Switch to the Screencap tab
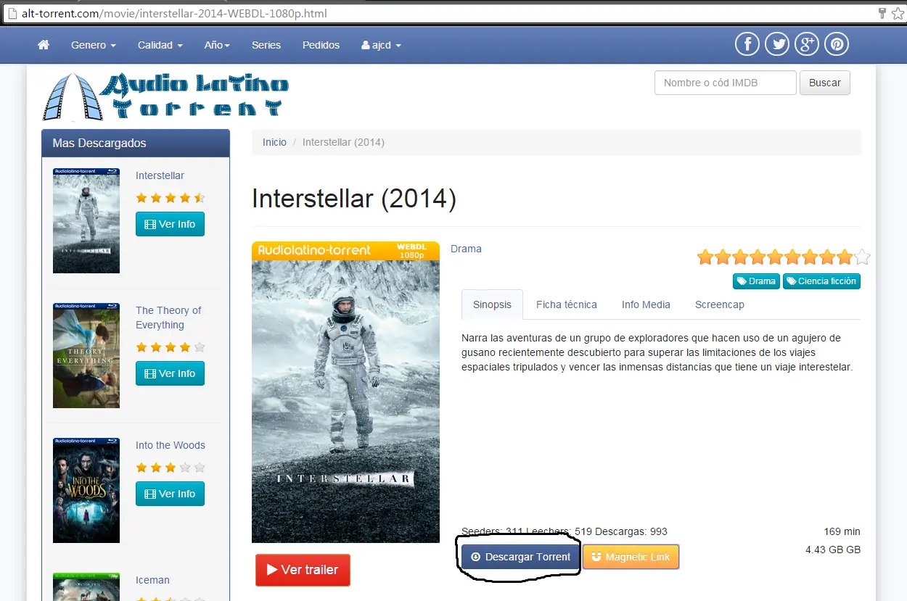This screenshot has width=907, height=601. tap(720, 304)
